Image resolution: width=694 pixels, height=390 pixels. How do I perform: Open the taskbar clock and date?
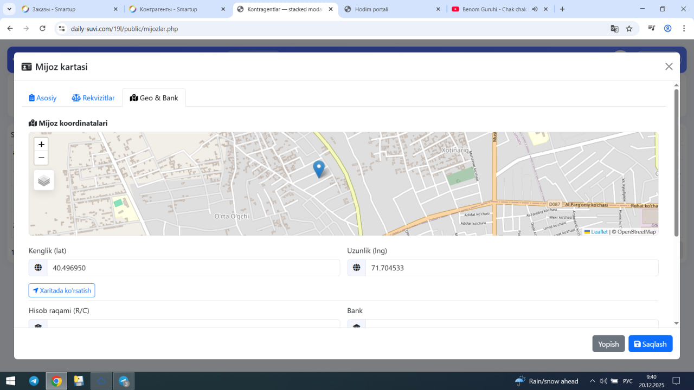click(652, 381)
